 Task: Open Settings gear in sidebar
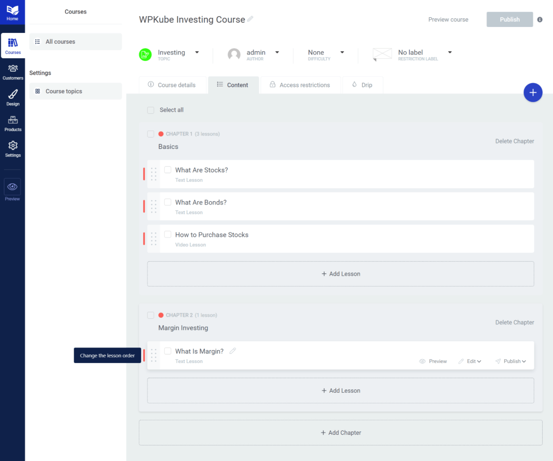[x=13, y=149]
